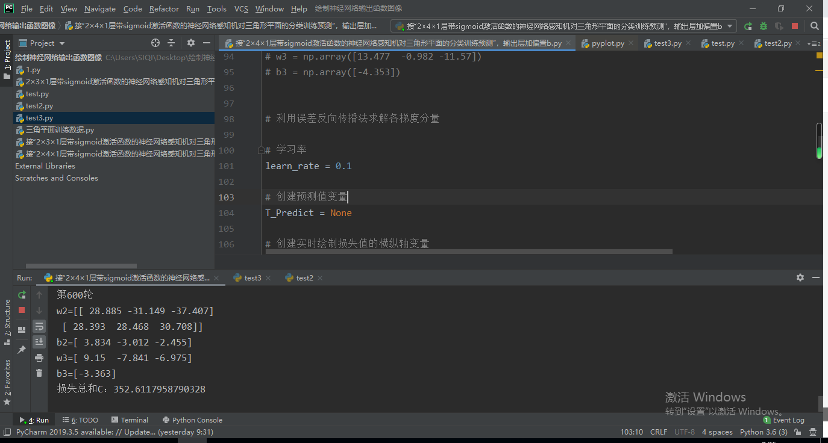Screen dimensions: 828x443
Task: Toggle the 4: Run tool window button
Action: [34, 420]
